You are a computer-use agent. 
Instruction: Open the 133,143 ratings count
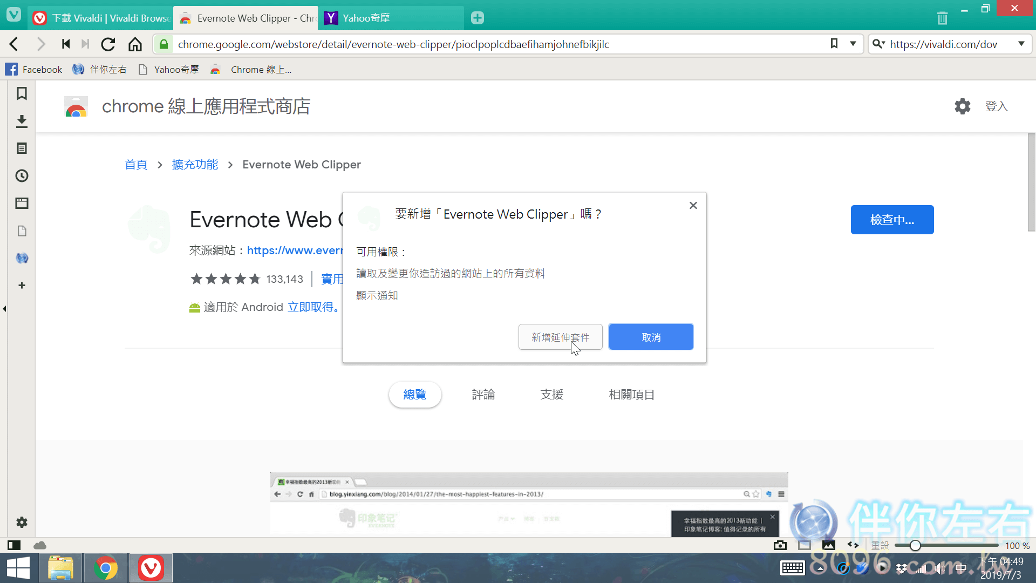pyautogui.click(x=284, y=279)
